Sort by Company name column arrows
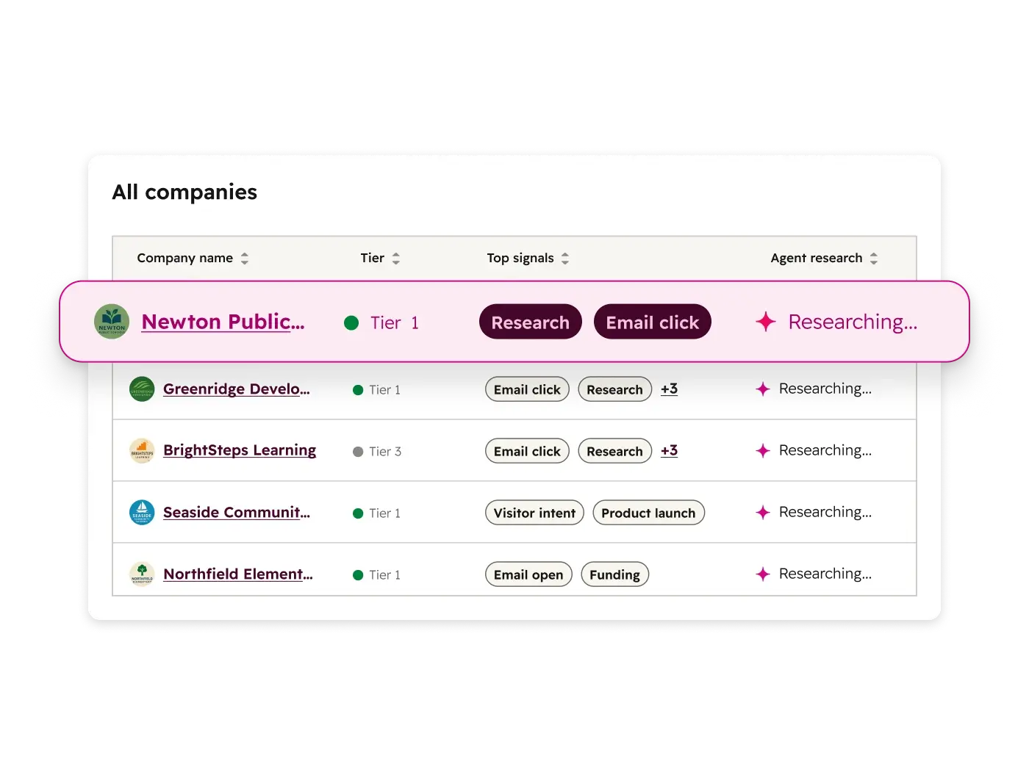Image resolution: width=1029 pixels, height=772 pixels. pyautogui.click(x=245, y=259)
